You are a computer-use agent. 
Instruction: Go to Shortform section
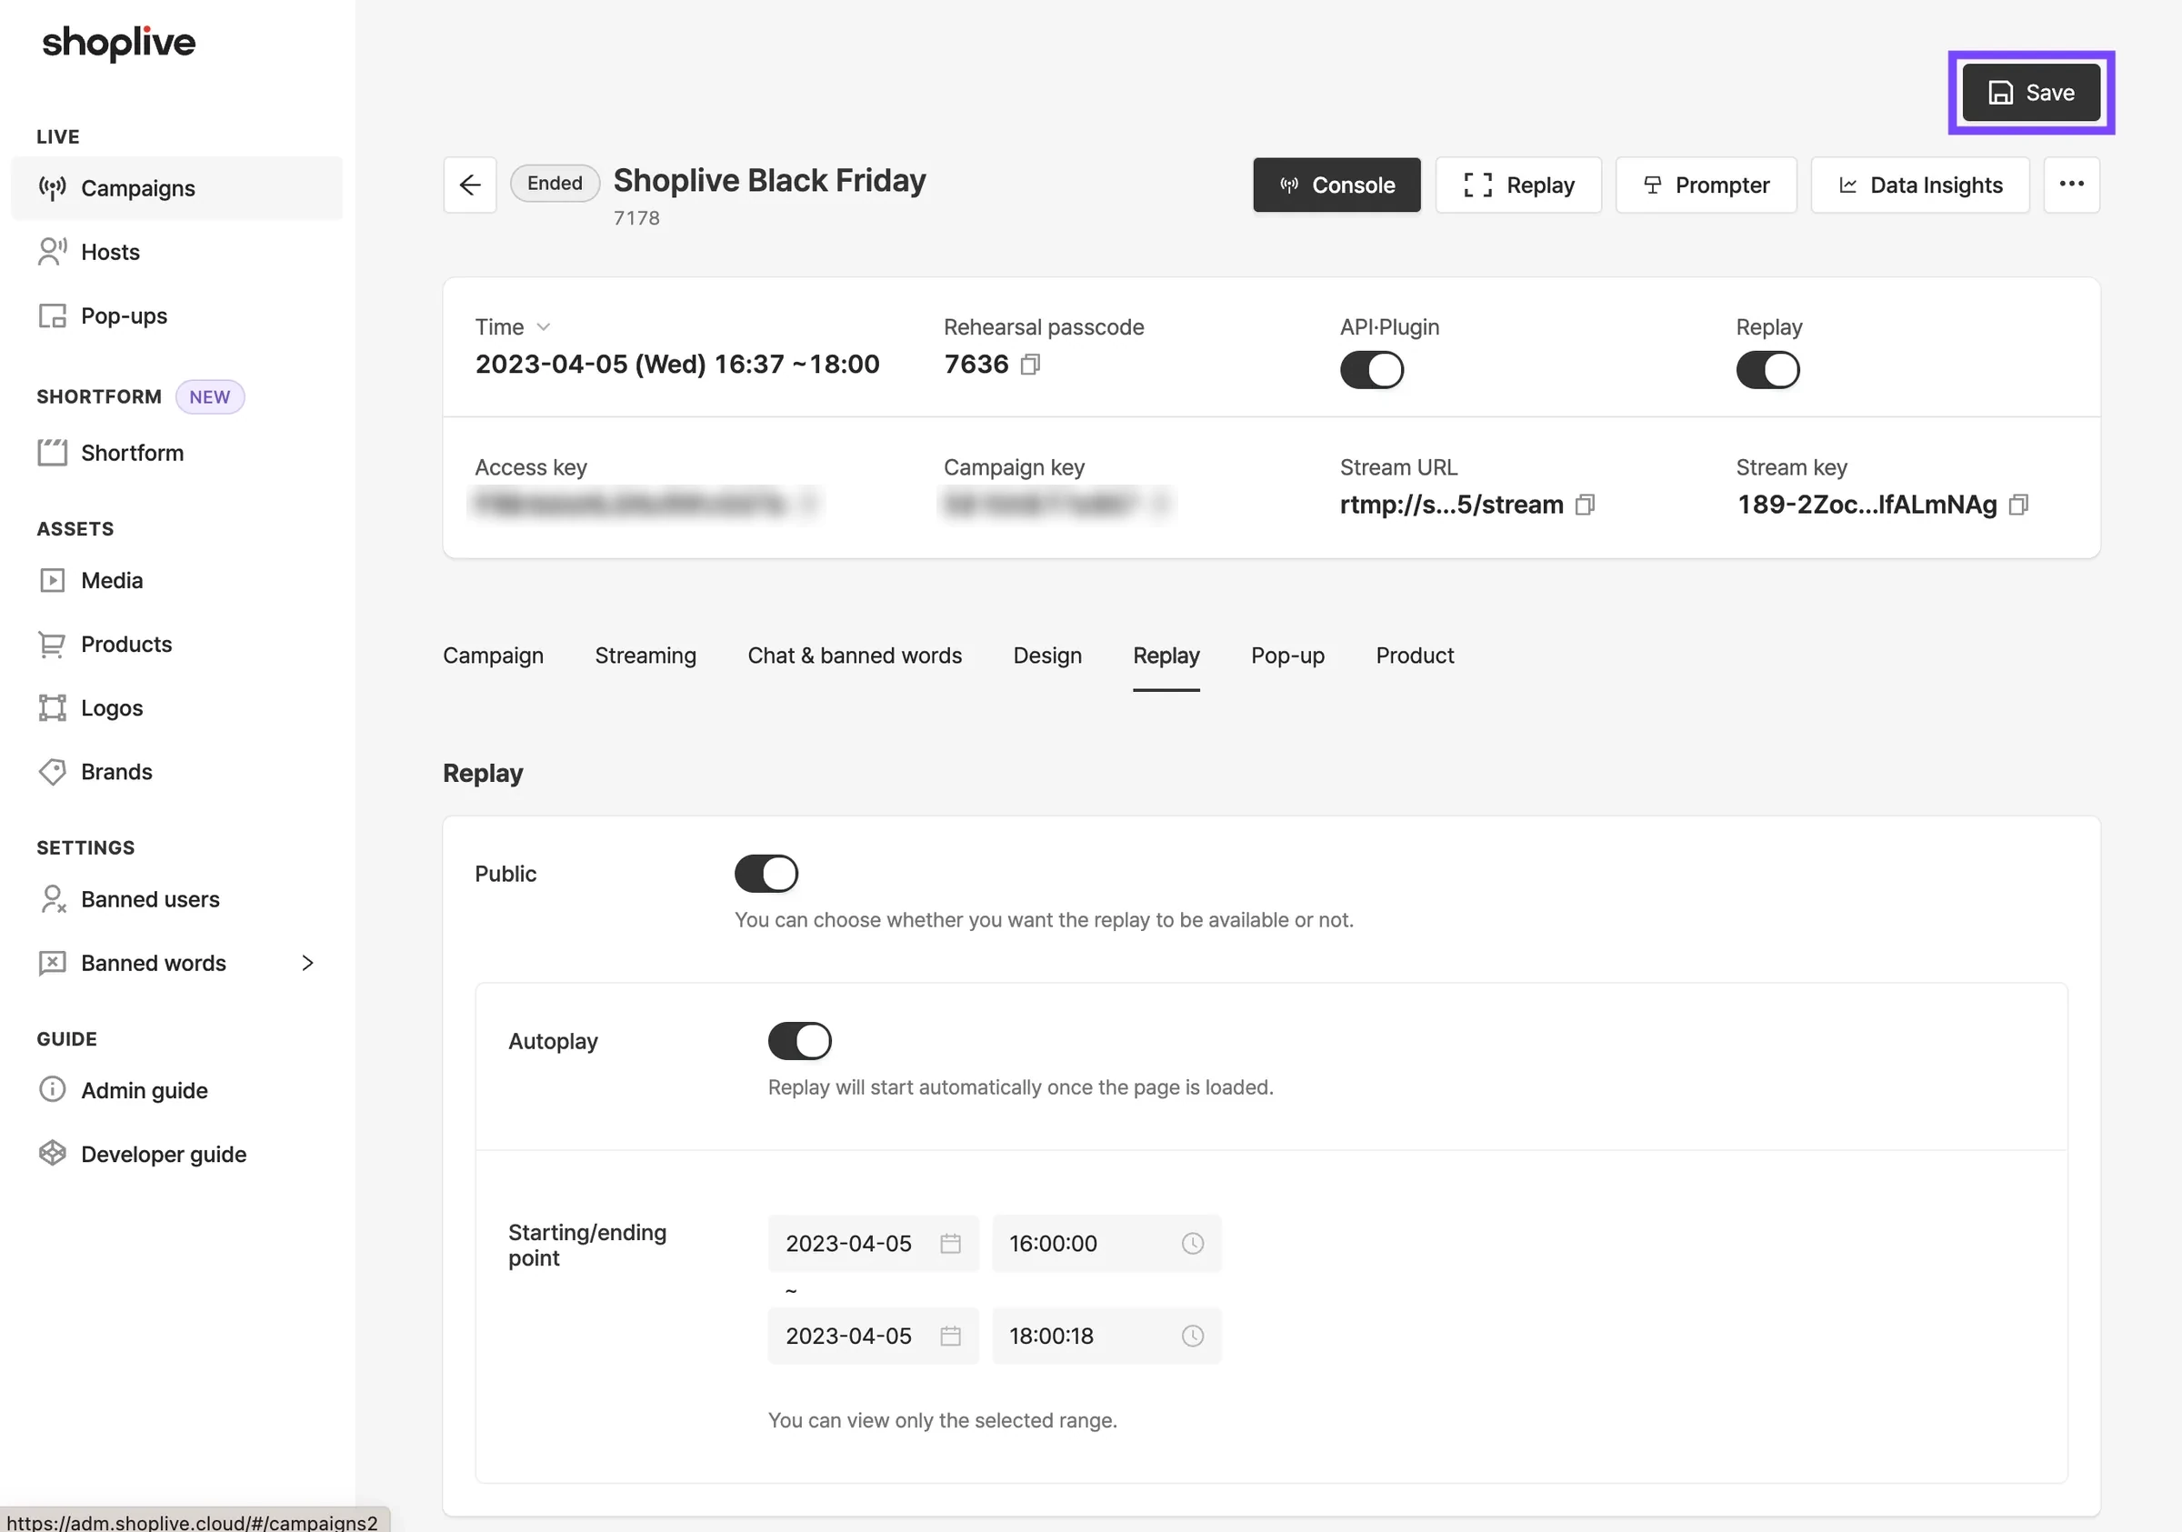[x=176, y=453]
